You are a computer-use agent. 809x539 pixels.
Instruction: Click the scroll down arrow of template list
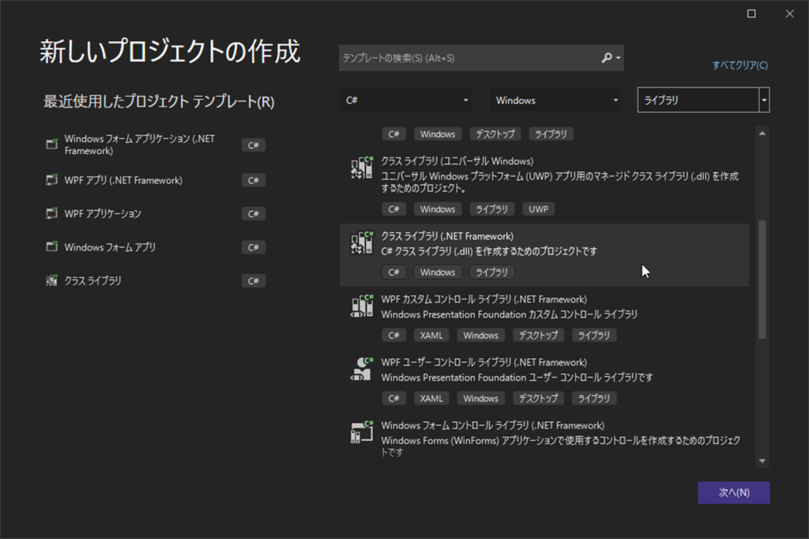pyautogui.click(x=762, y=461)
